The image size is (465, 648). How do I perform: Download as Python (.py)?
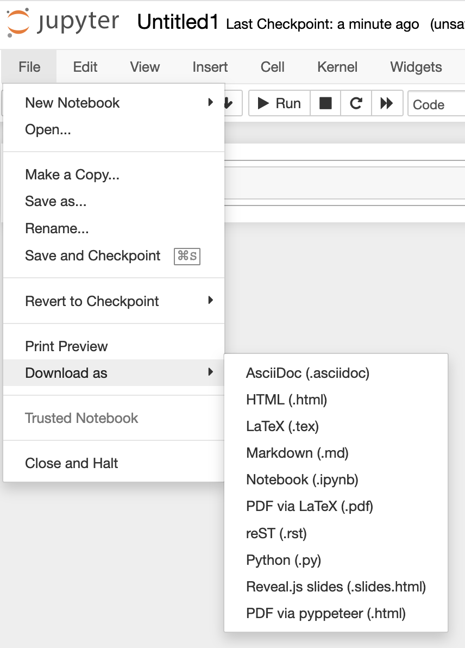click(x=336, y=560)
